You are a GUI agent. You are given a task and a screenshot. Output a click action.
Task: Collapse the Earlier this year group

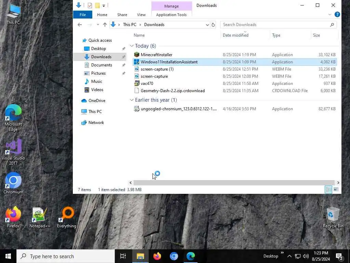tap(132, 100)
